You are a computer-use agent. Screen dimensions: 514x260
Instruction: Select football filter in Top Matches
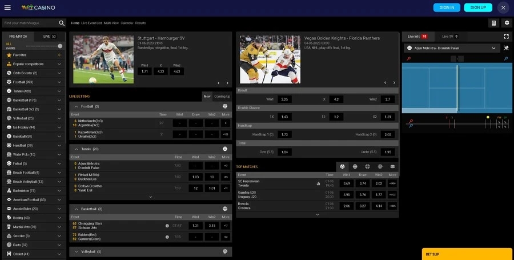coord(342,166)
